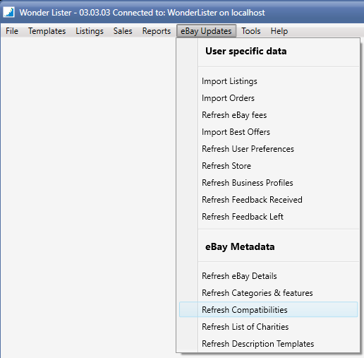Choose Import Orders
The image size is (364, 358).
click(x=268, y=98)
